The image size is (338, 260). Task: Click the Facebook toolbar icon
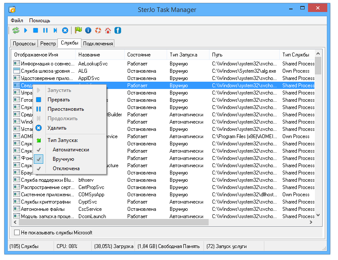coord(118,30)
